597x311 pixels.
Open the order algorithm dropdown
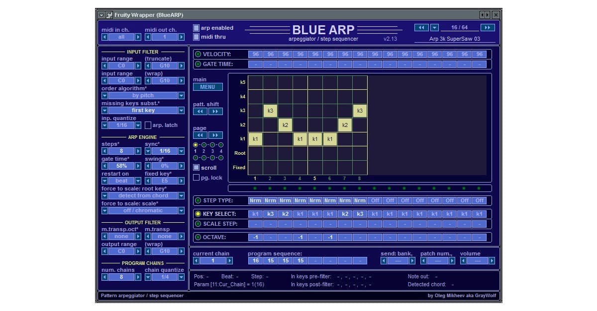coord(105,96)
